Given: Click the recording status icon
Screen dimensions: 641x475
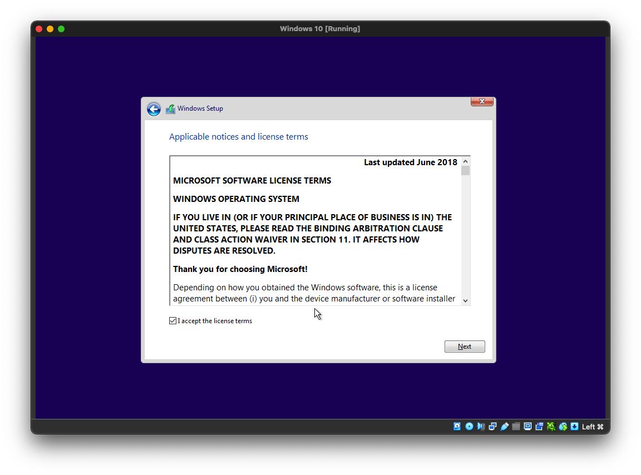Looking at the screenshot, I should tap(539, 427).
